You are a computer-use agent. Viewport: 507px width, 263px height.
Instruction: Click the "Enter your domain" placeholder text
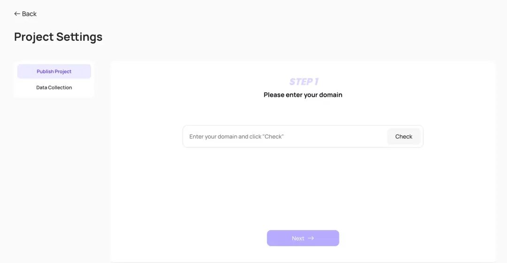(x=236, y=136)
